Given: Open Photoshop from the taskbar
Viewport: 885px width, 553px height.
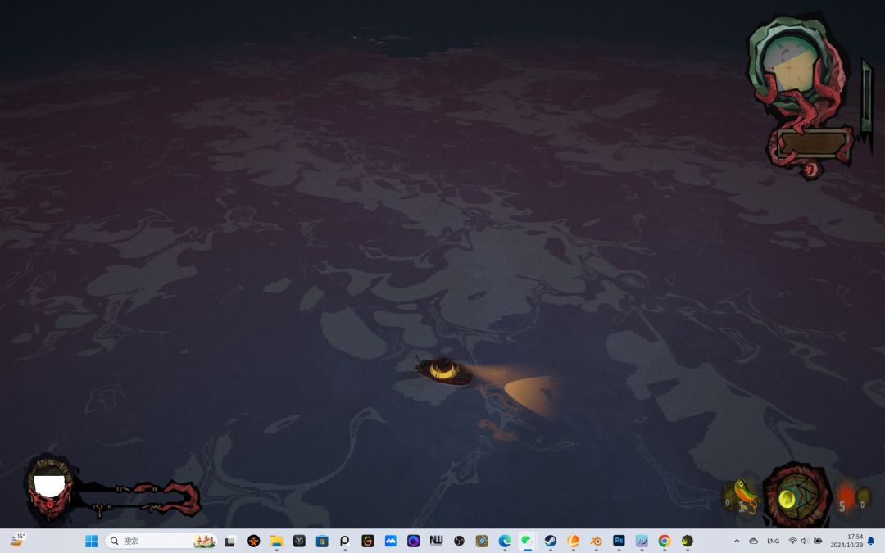Looking at the screenshot, I should [619, 542].
